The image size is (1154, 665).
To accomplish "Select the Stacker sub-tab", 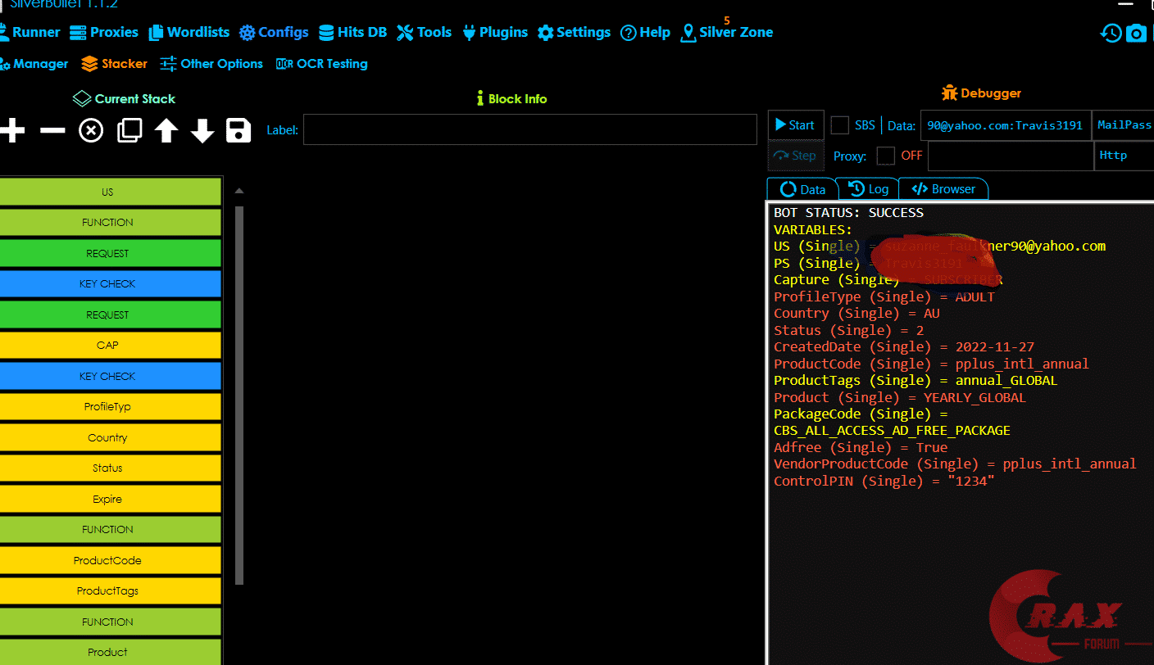I will point(114,64).
